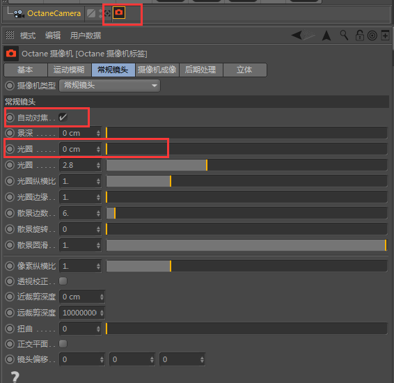Open the 模式 menu
The height and width of the screenshot is (383, 394).
[x=28, y=36]
